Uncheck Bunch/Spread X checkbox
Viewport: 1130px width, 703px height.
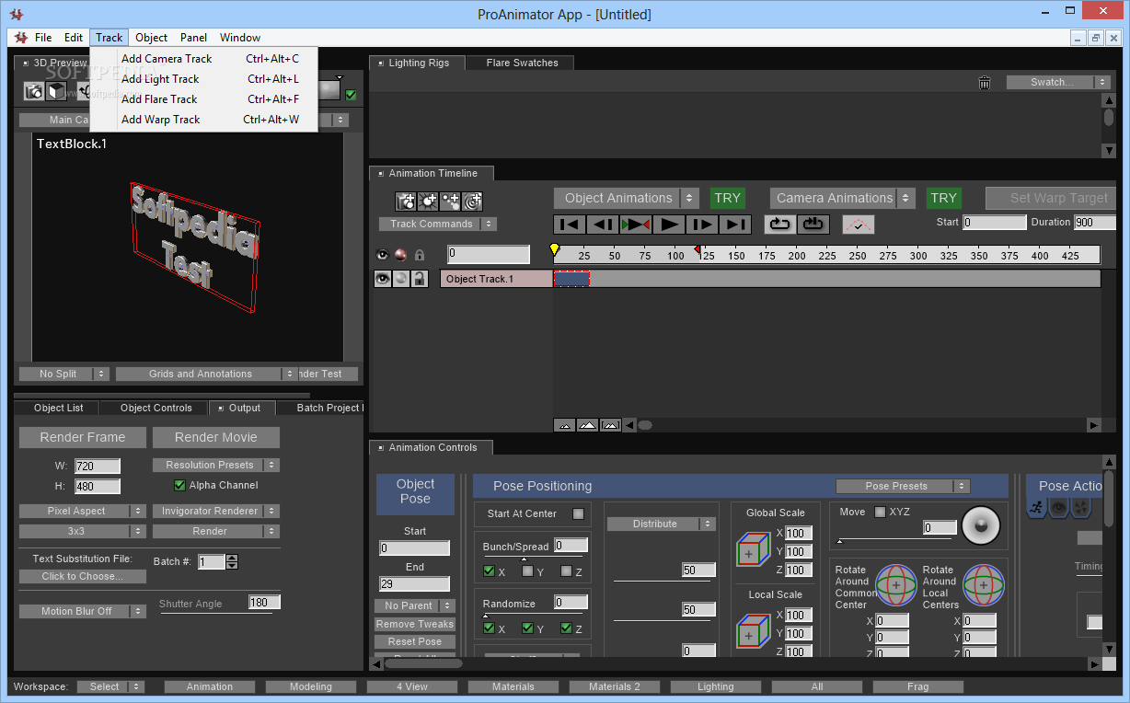[489, 571]
